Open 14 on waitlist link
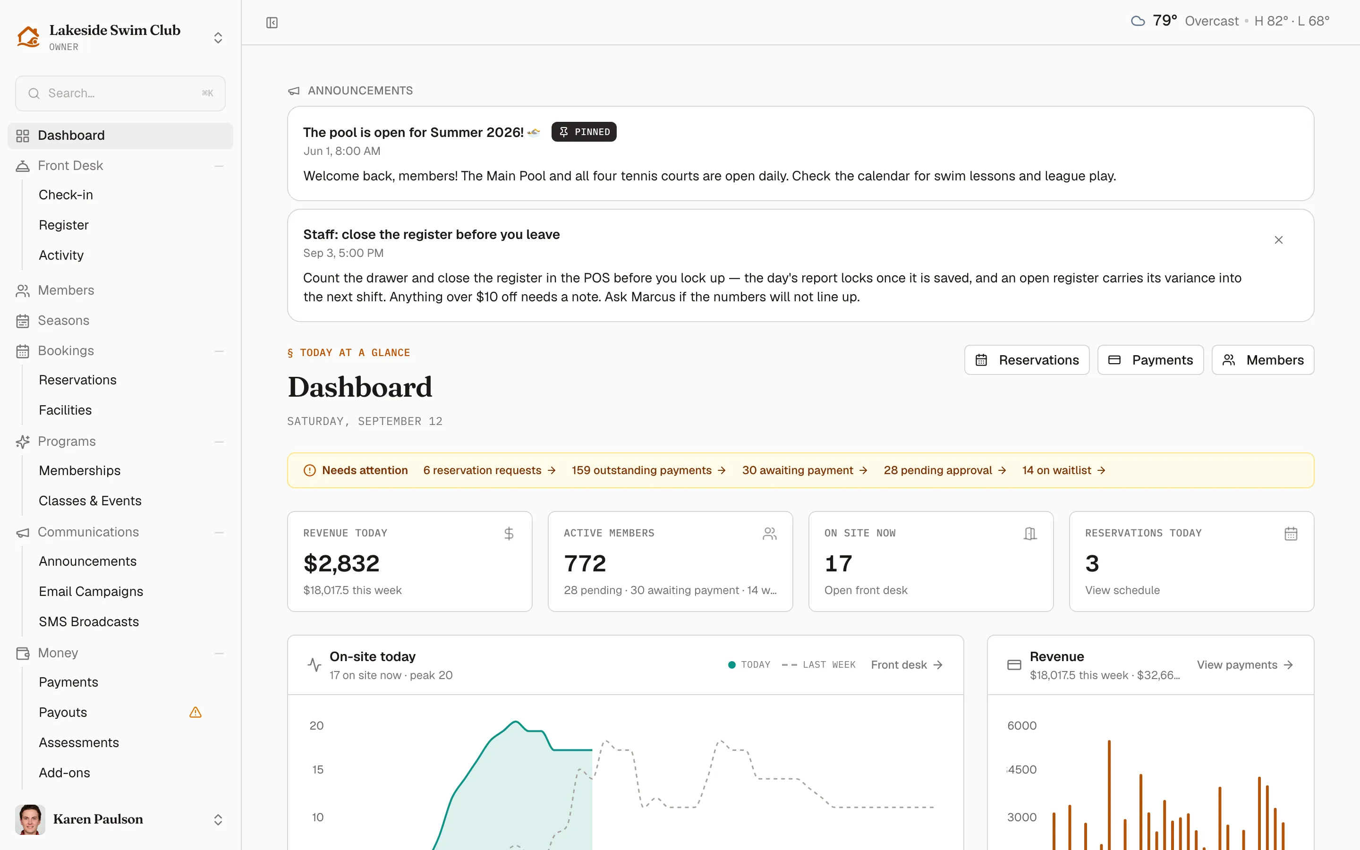This screenshot has height=850, width=1360. 1064,470
